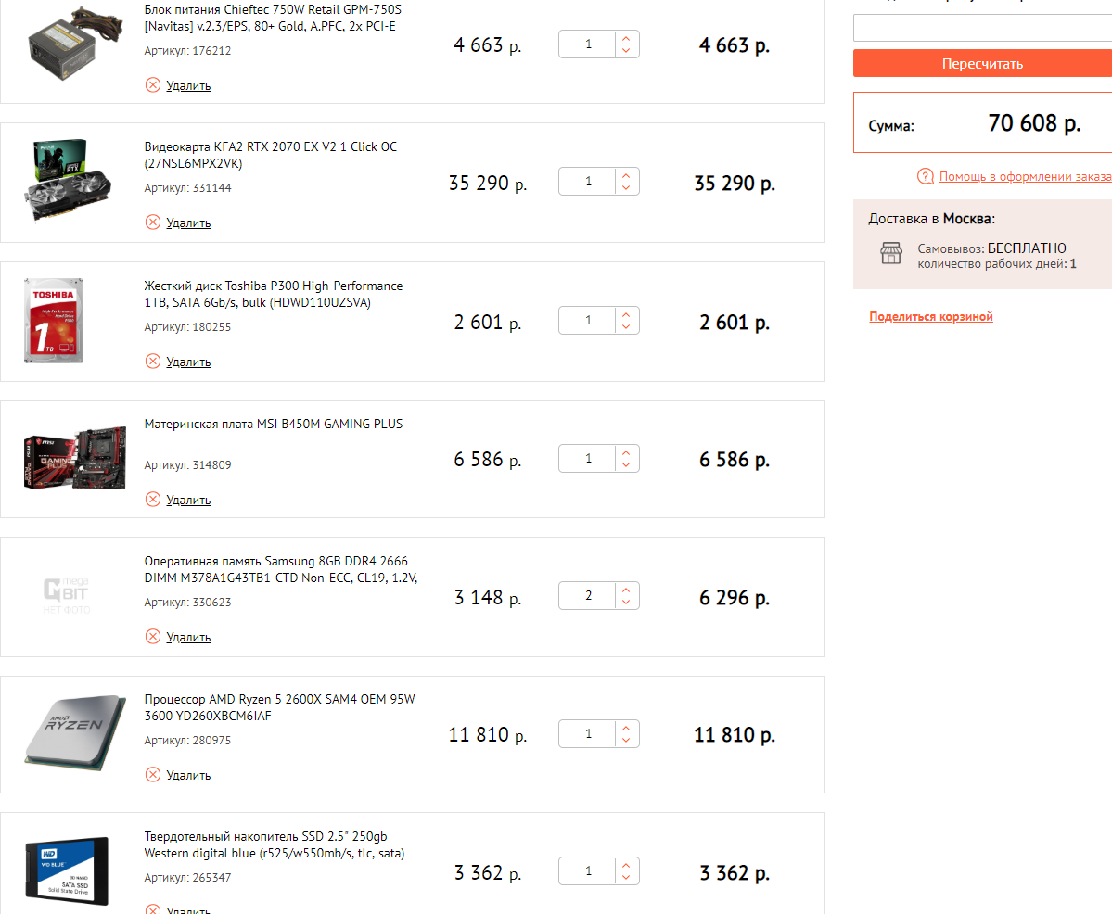Image resolution: width=1112 pixels, height=914 pixels.
Task: Click the delete icon for Samsung 8GB memory
Action: point(153,637)
